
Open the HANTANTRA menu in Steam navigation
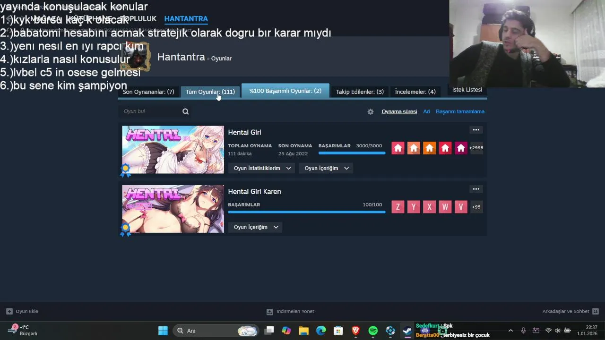pyautogui.click(x=186, y=19)
